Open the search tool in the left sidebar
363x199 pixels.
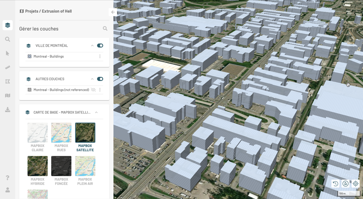click(8, 39)
